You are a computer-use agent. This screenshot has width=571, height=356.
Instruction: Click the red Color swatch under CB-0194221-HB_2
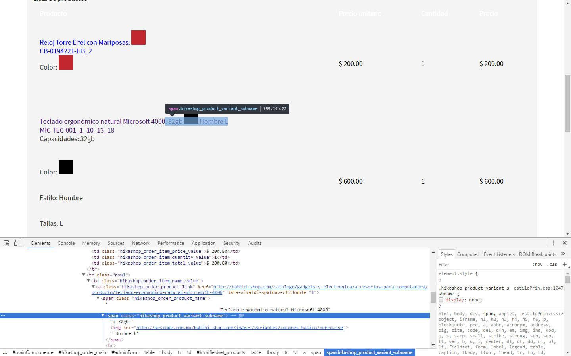[66, 62]
